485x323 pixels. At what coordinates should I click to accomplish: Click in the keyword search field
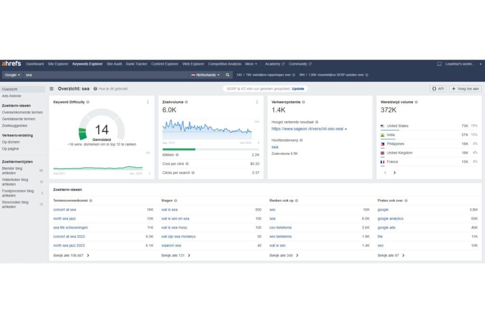[x=104, y=75]
